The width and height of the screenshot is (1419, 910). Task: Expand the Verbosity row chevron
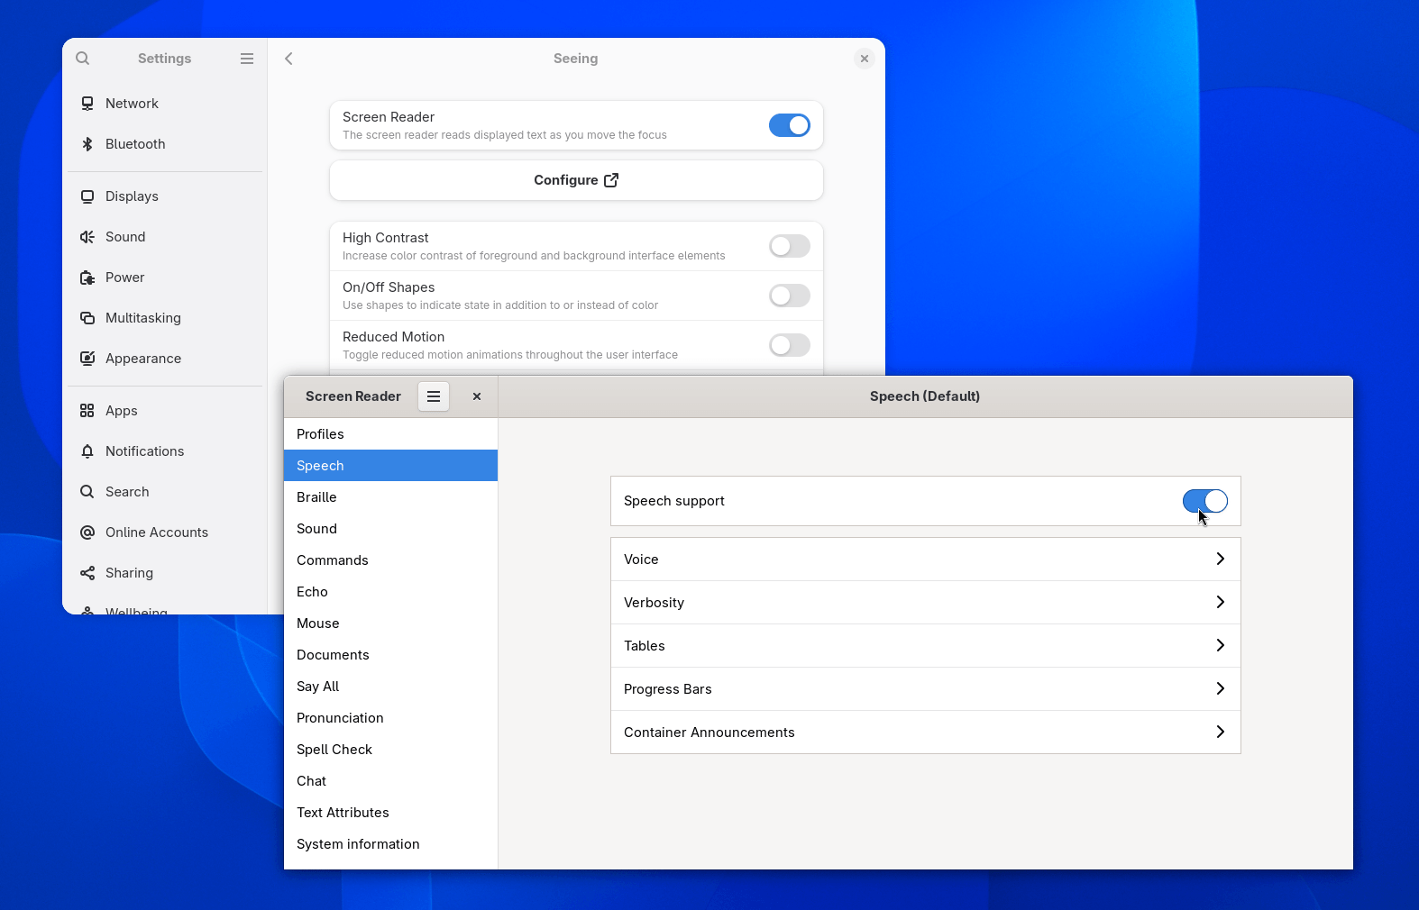[x=1220, y=602]
